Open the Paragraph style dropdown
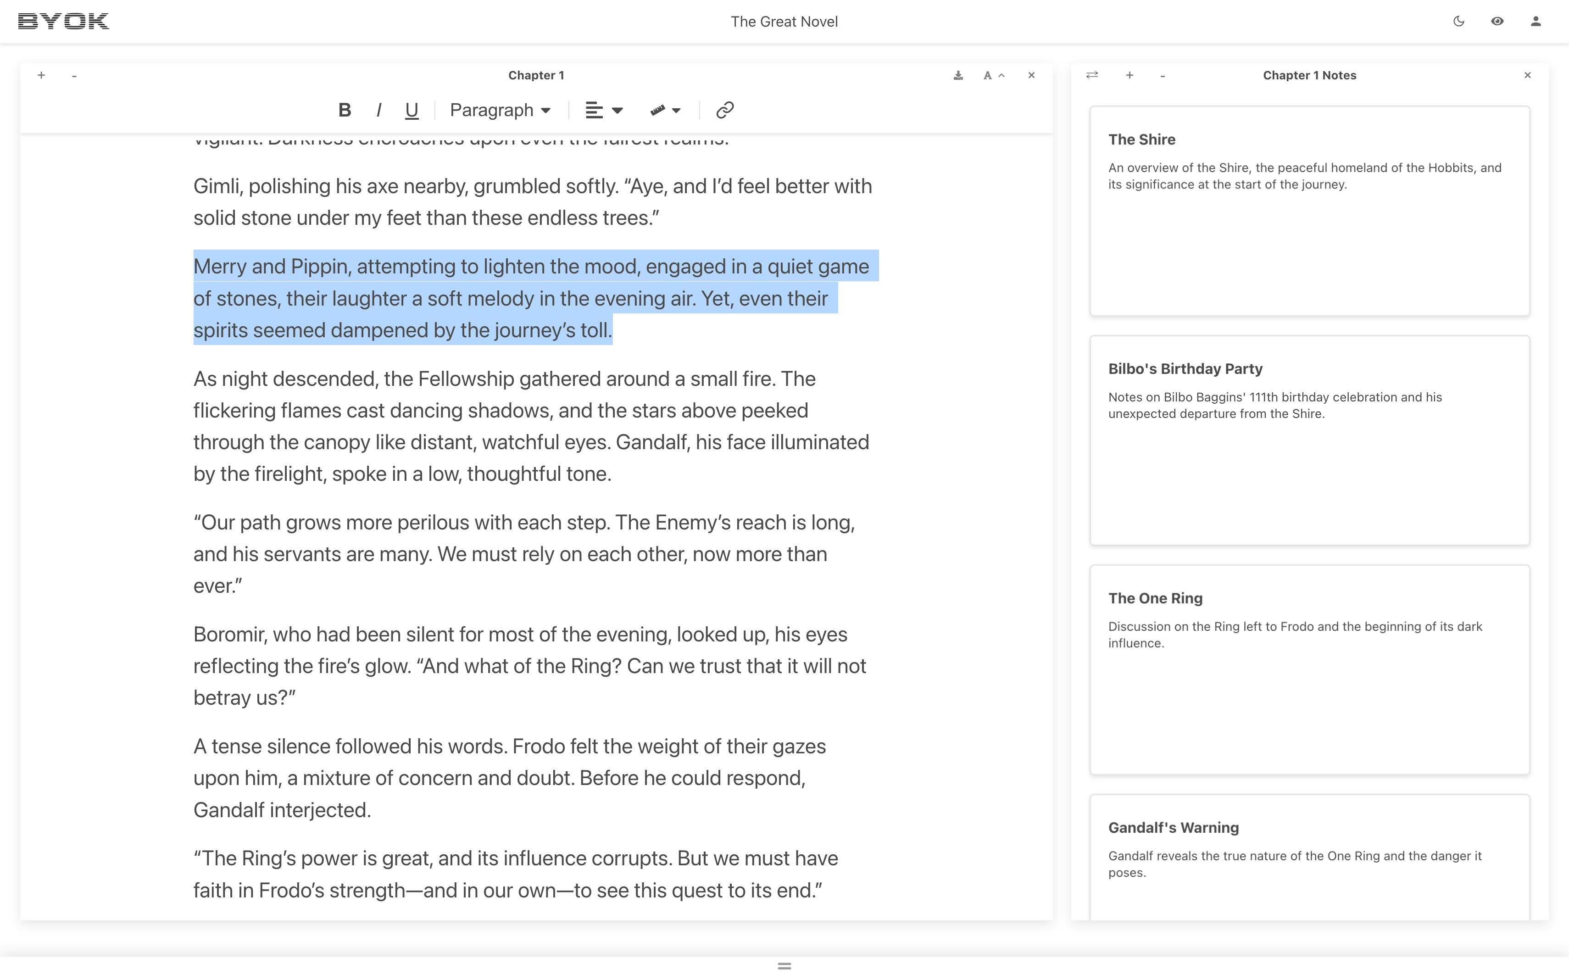Viewport: 1569px width, 980px height. [x=501, y=110]
